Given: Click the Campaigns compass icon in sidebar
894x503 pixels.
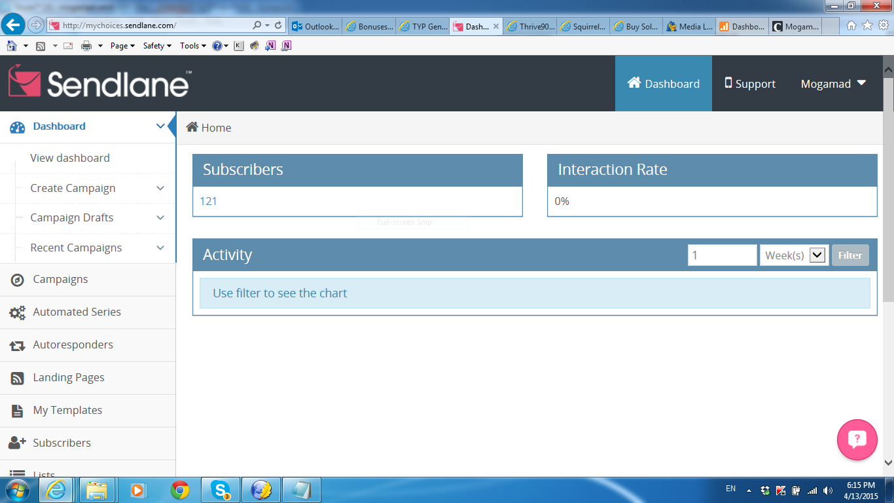Looking at the screenshot, I should 18,280.
